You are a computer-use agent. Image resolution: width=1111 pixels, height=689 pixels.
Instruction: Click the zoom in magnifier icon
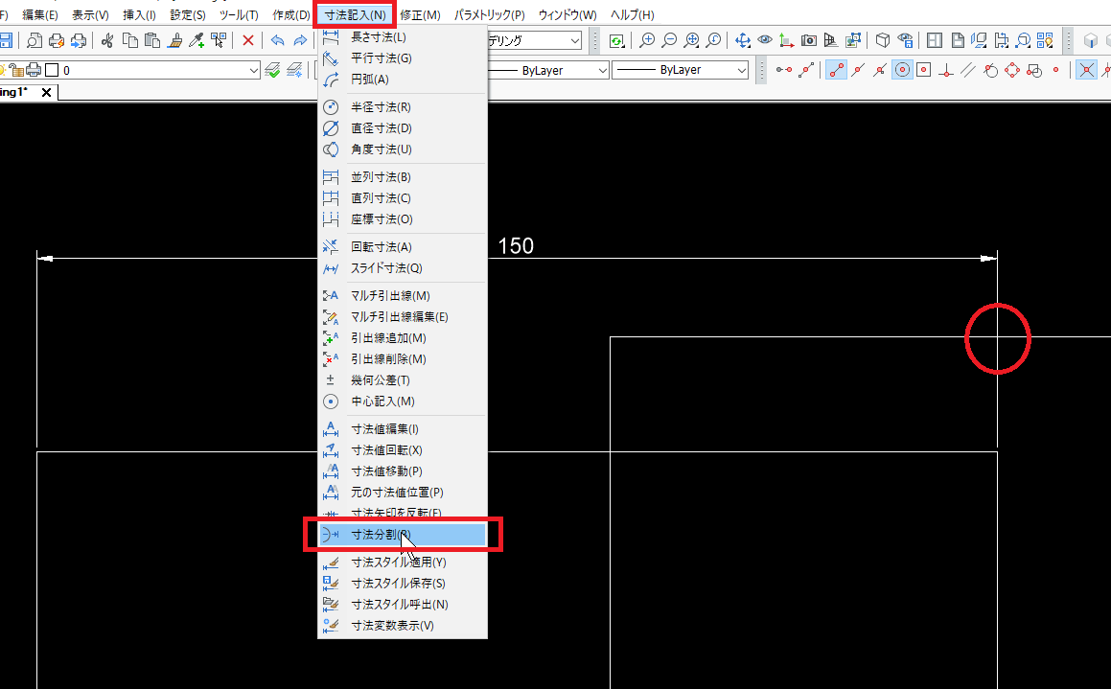click(647, 40)
